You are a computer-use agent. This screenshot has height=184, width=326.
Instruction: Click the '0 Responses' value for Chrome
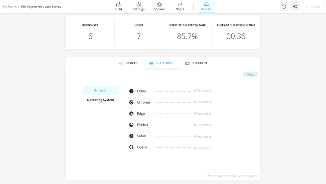(203, 102)
